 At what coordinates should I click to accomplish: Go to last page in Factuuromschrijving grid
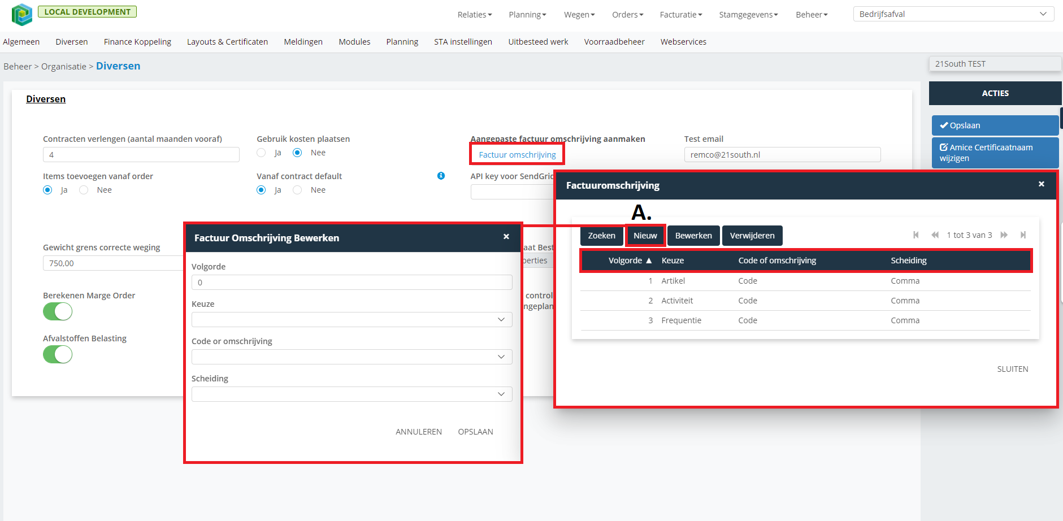click(x=1023, y=235)
